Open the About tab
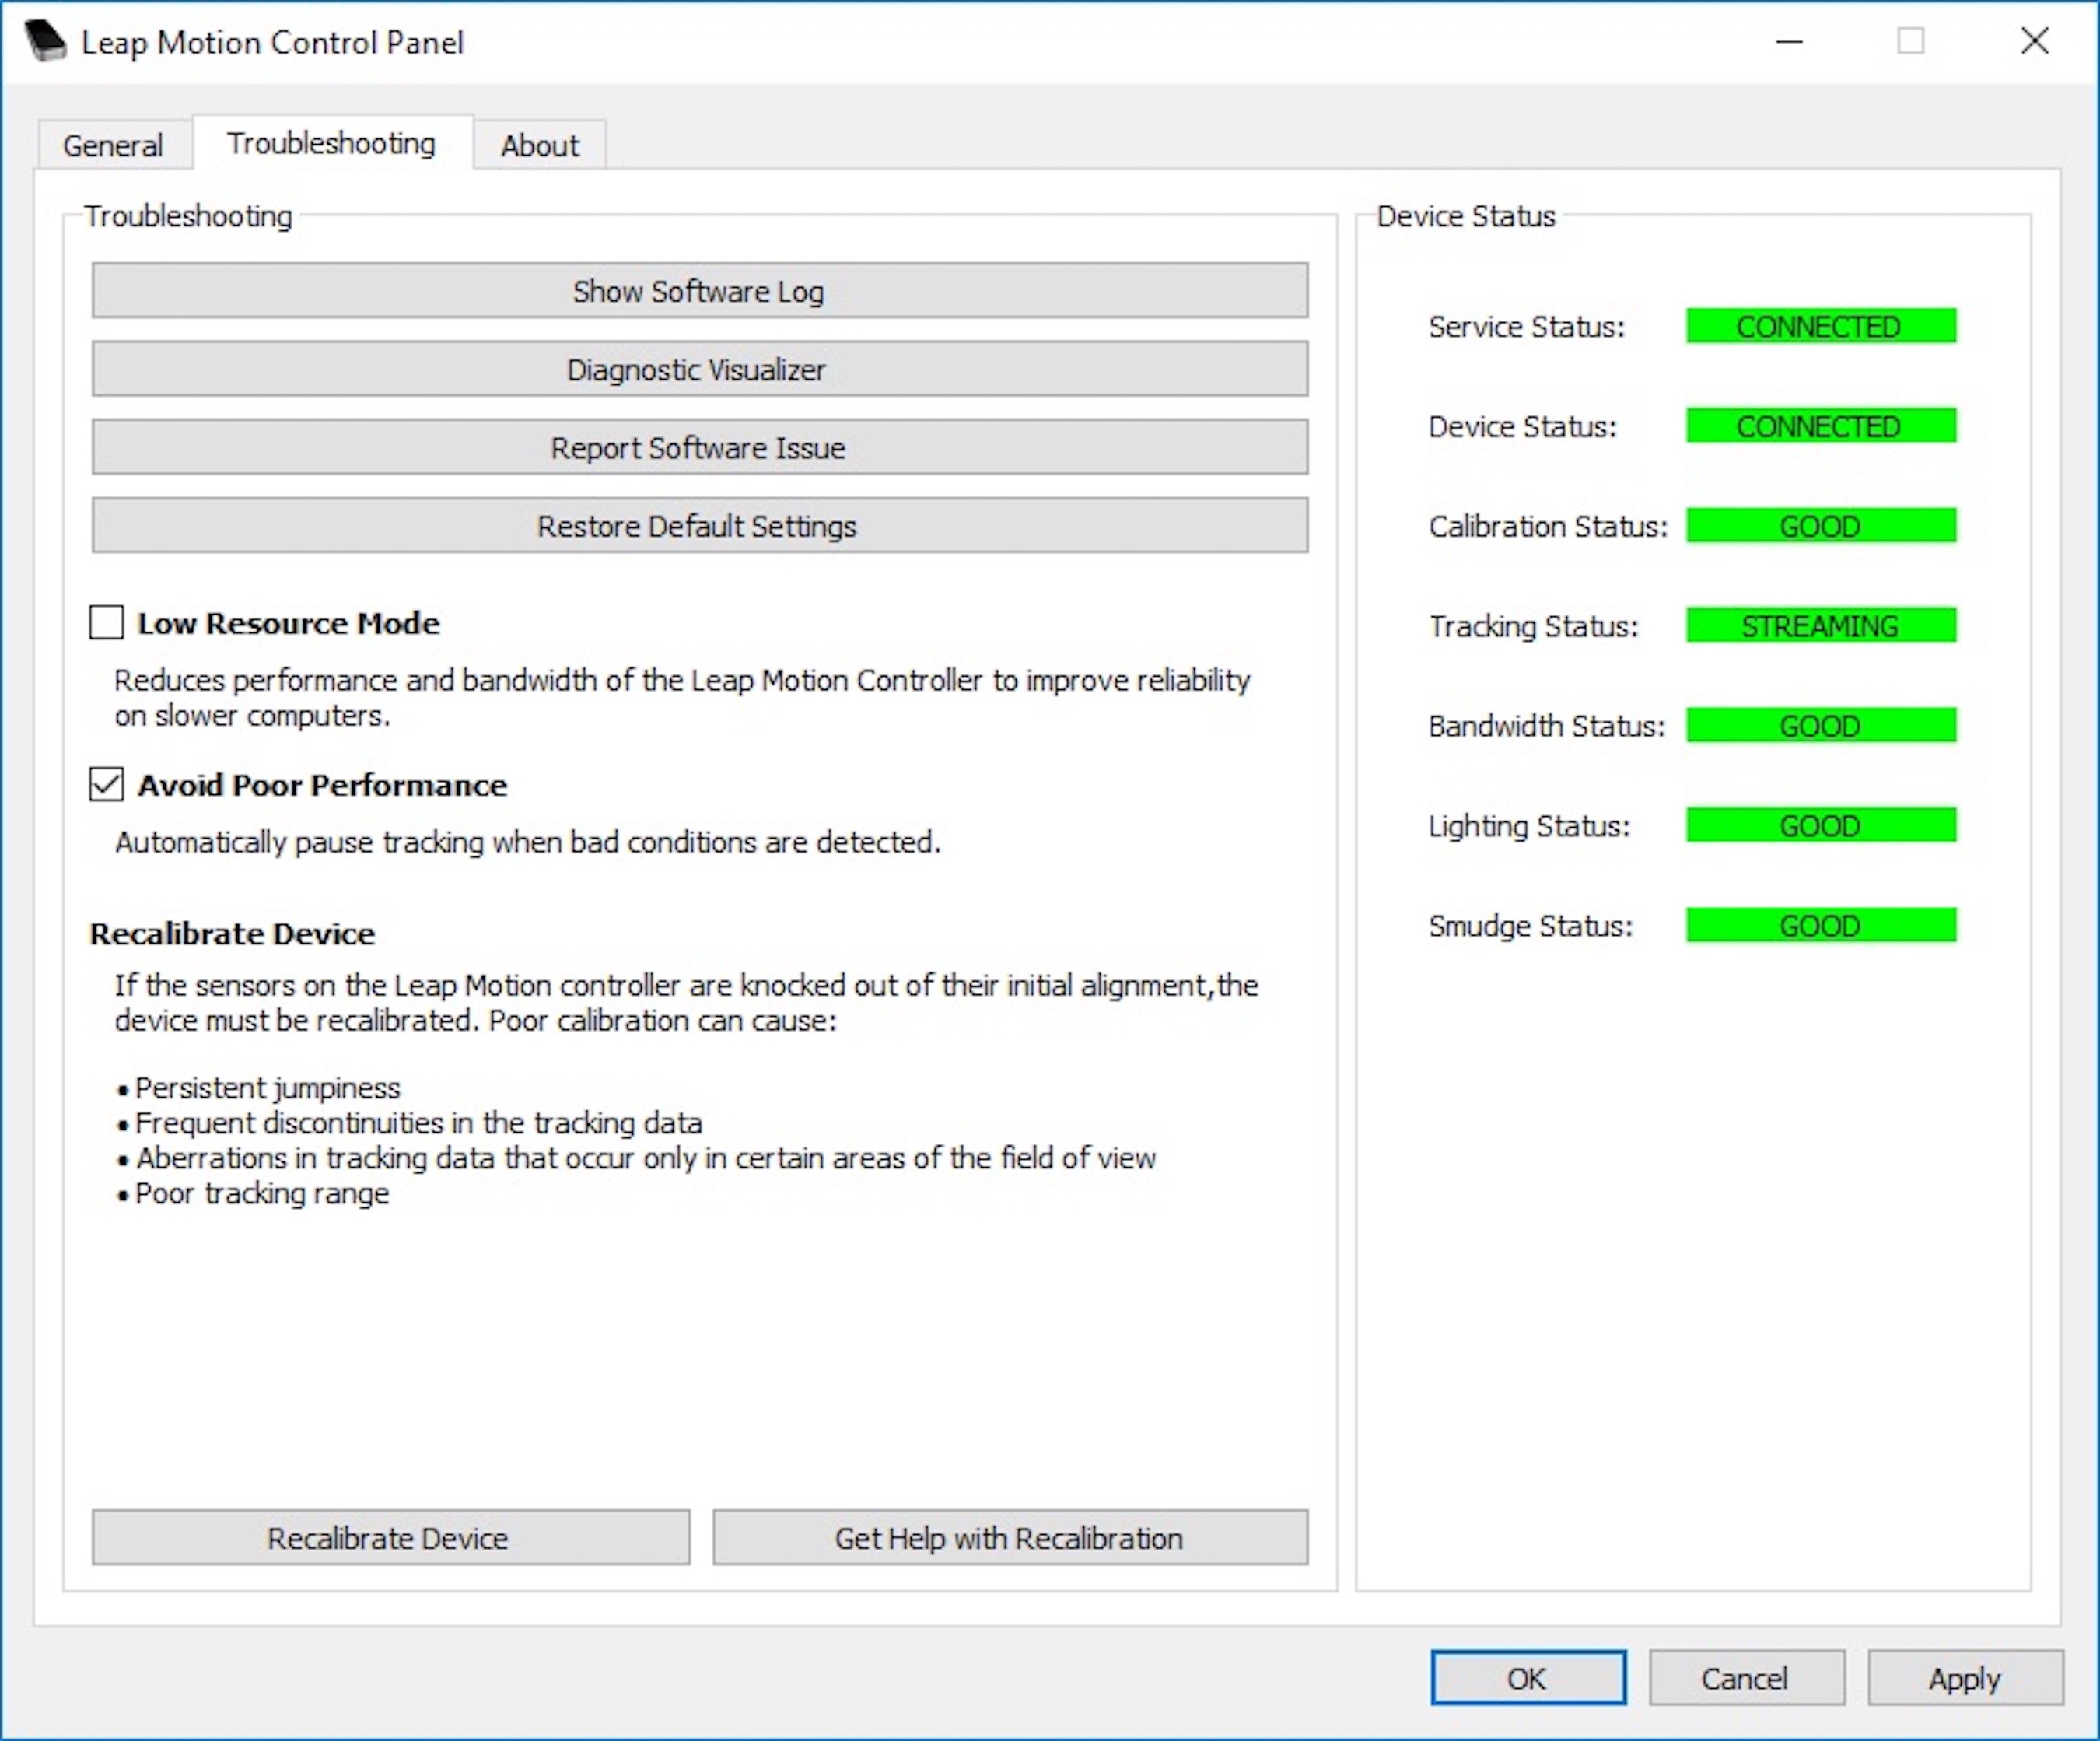Screen dimensions: 2100x1741 pyautogui.click(x=539, y=146)
